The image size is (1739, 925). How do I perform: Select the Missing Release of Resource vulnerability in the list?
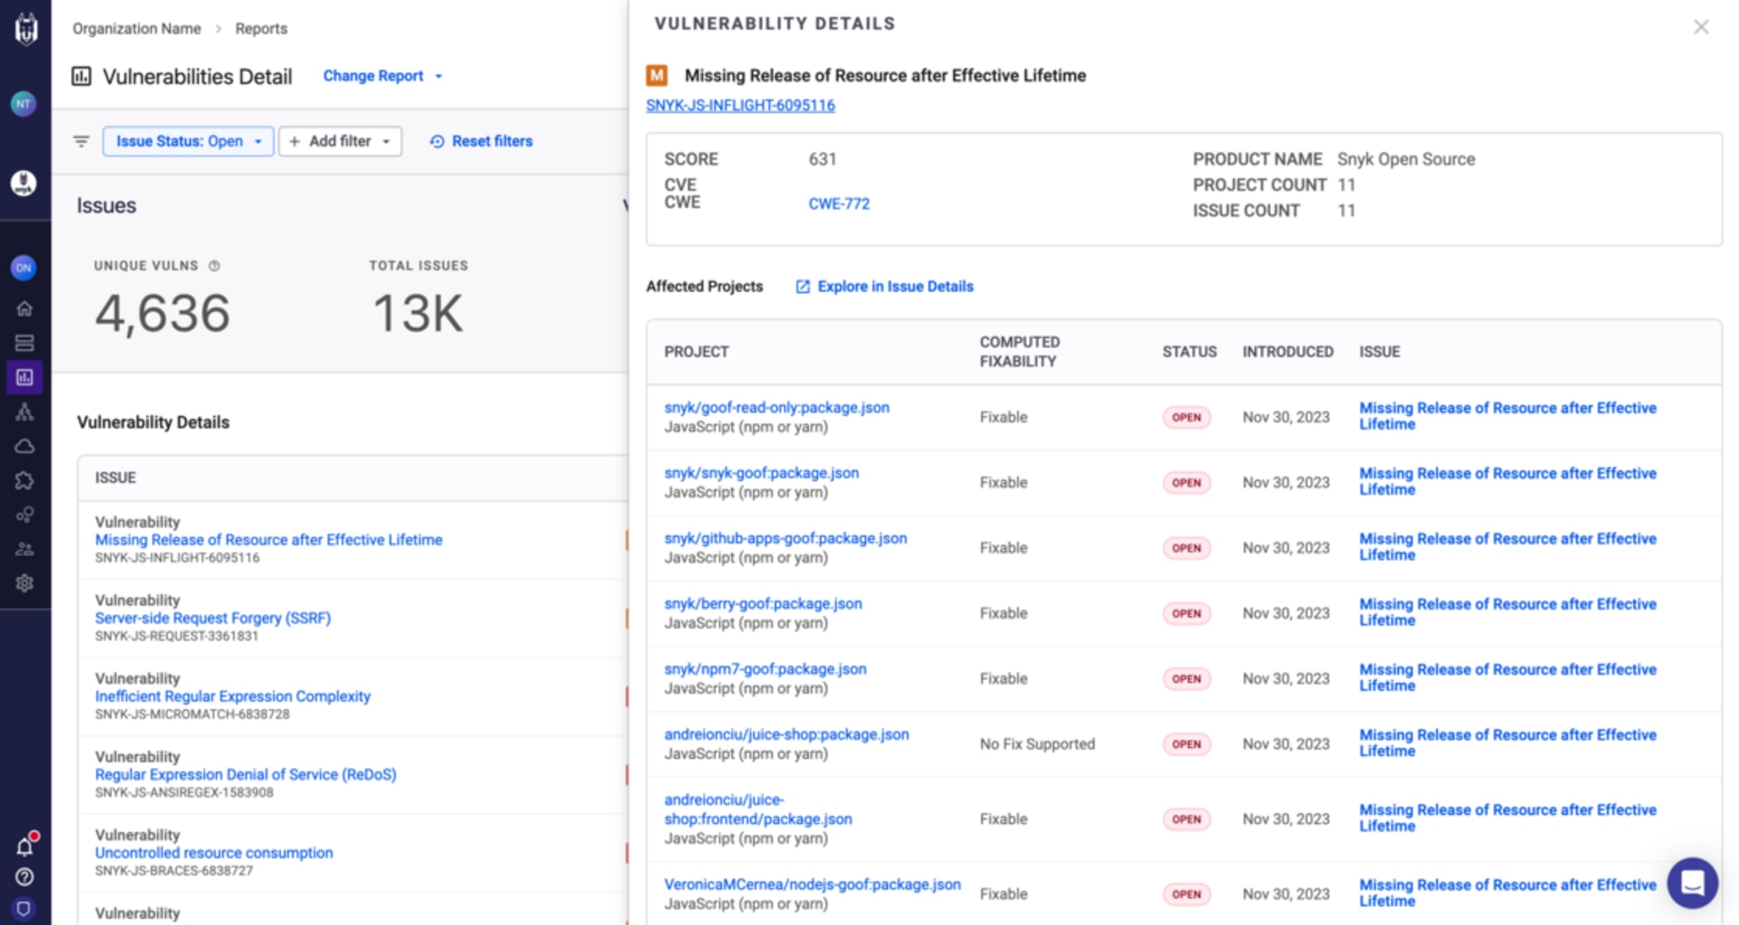[268, 540]
